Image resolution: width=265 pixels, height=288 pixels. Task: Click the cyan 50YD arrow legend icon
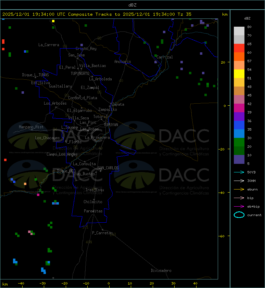[239, 172]
